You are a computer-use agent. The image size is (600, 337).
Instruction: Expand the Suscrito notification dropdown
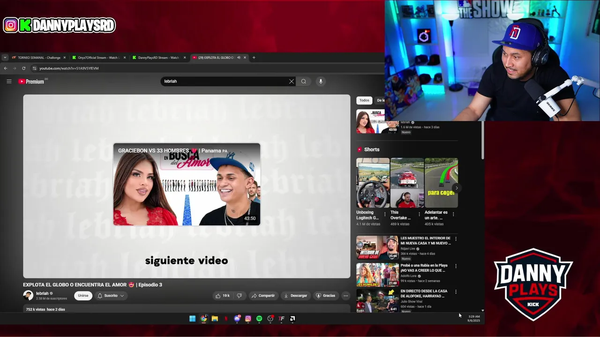click(x=111, y=296)
